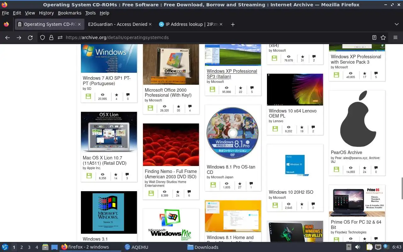Close the Operating System CD-ROMs tab
The height and width of the screenshot is (252, 403).
[x=79, y=24]
